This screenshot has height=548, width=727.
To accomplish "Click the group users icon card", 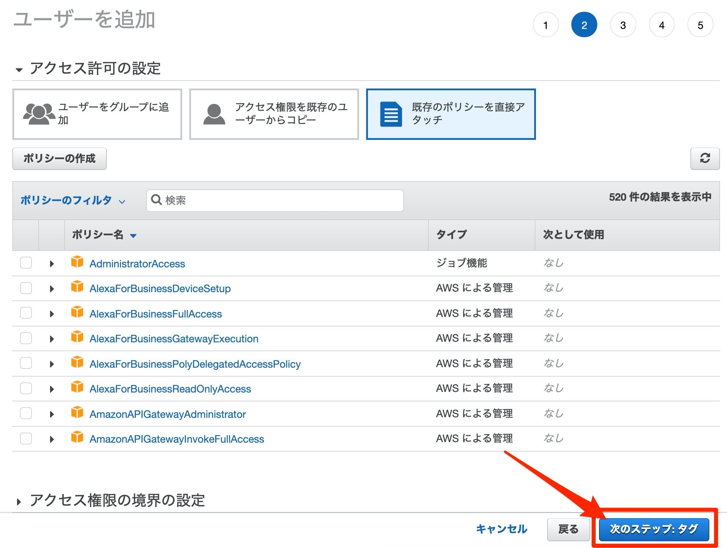I will point(39,114).
